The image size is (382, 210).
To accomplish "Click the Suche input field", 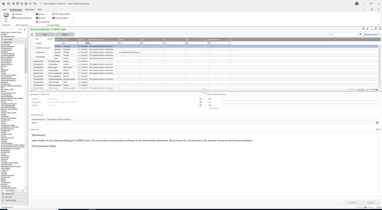I will [x=343, y=34].
